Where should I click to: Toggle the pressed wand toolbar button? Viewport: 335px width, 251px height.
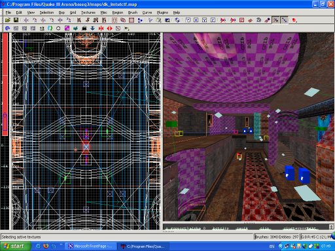pos(276,20)
